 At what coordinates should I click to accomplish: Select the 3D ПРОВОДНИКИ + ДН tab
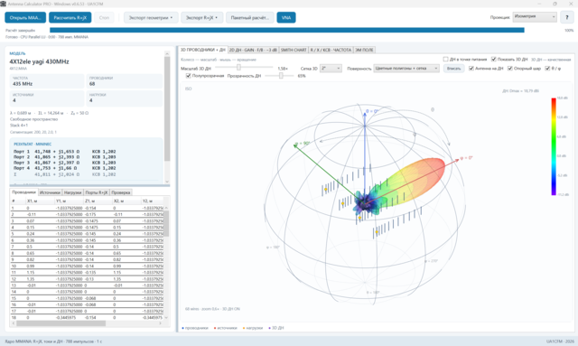[x=202, y=50]
